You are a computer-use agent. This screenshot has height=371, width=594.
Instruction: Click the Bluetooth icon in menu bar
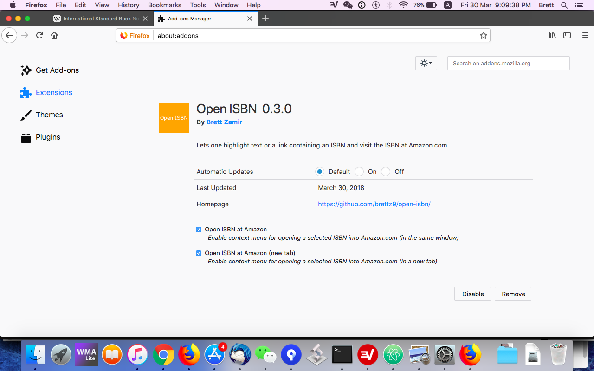pos(390,5)
